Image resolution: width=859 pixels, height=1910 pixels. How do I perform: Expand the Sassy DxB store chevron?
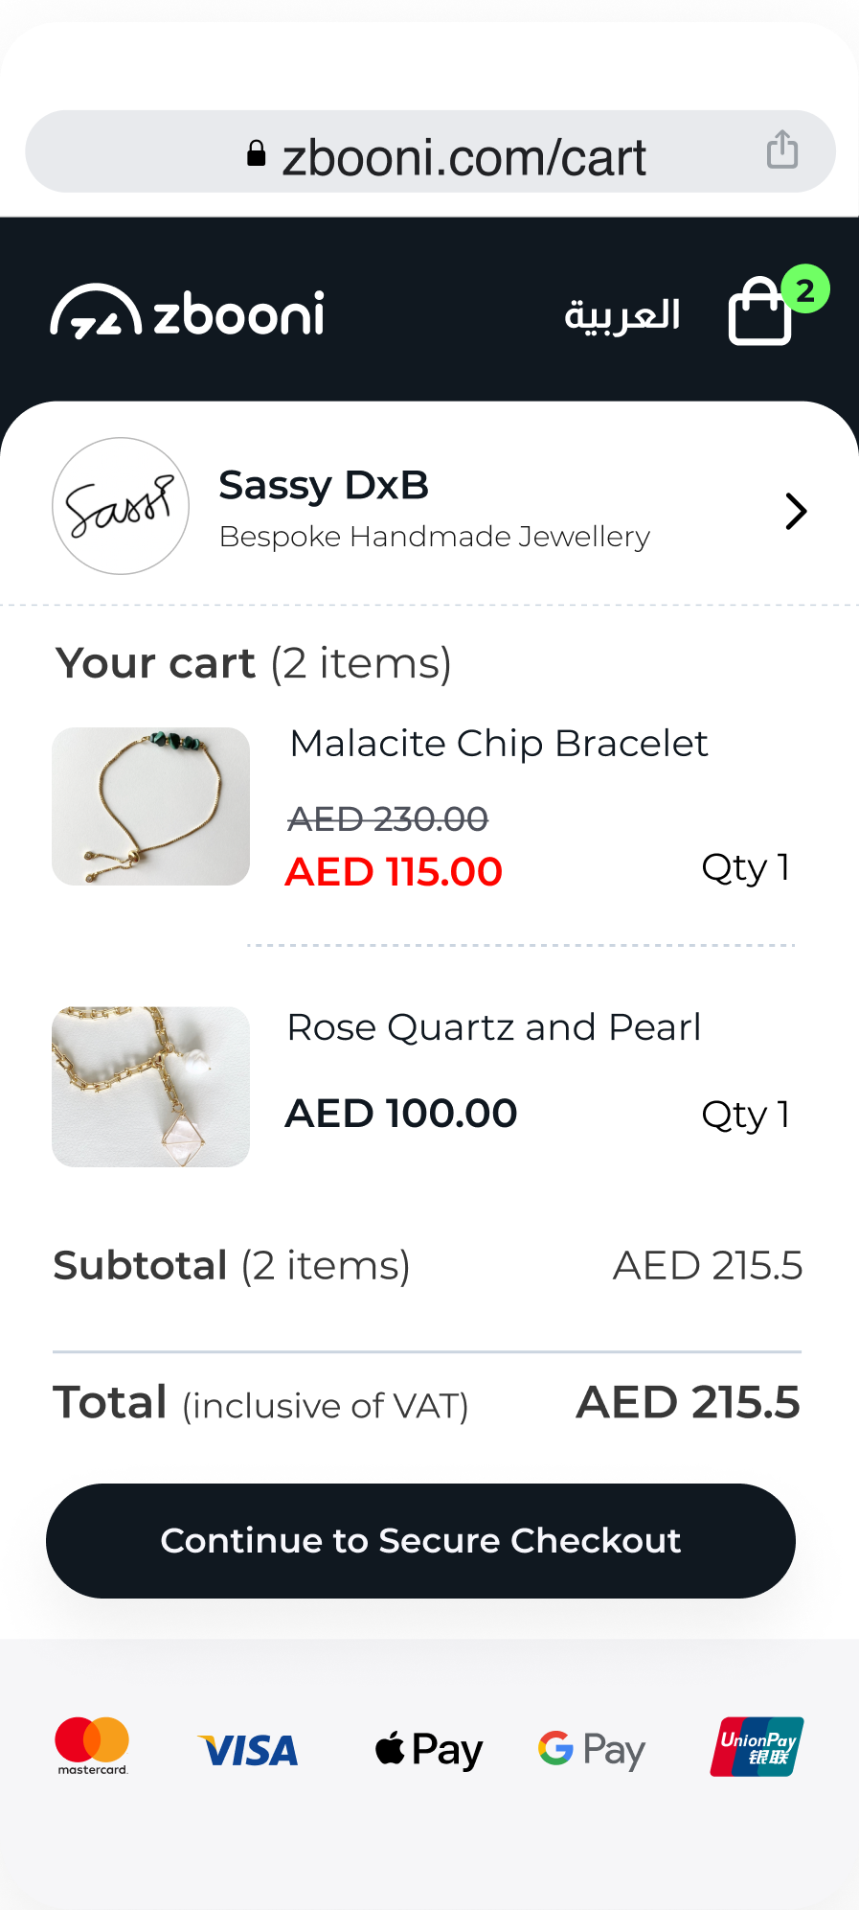pos(796,511)
